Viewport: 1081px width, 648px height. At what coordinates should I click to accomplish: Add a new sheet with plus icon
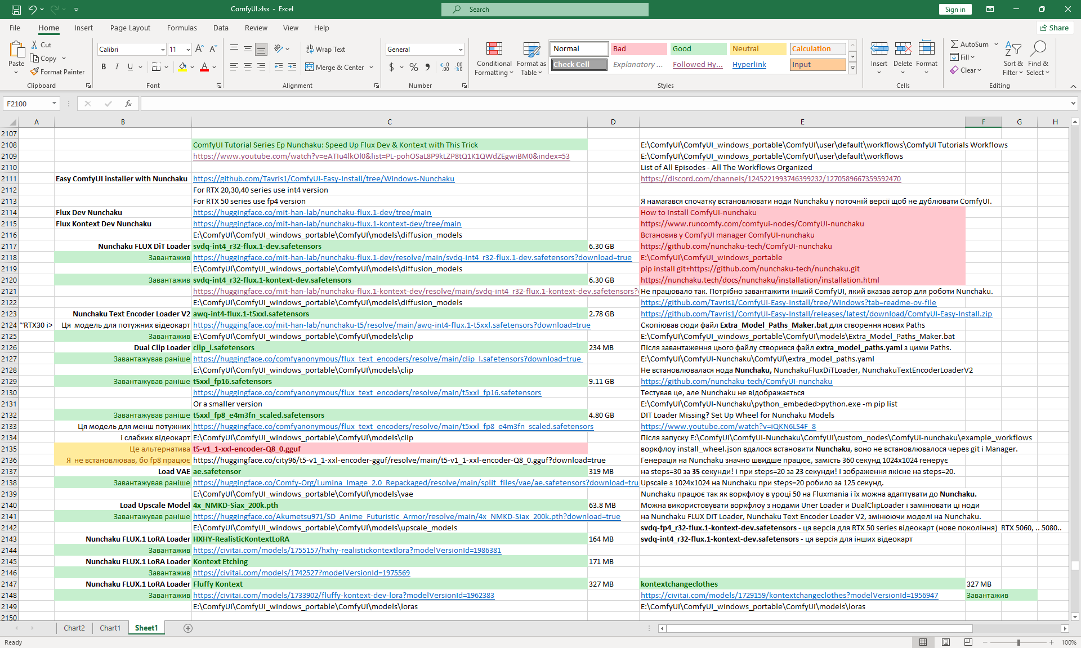point(188,628)
